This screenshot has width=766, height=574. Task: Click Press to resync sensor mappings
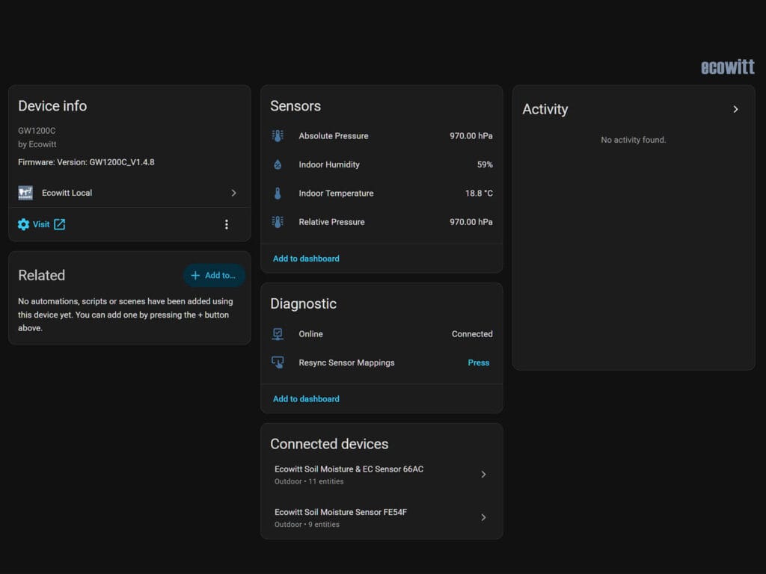point(478,362)
